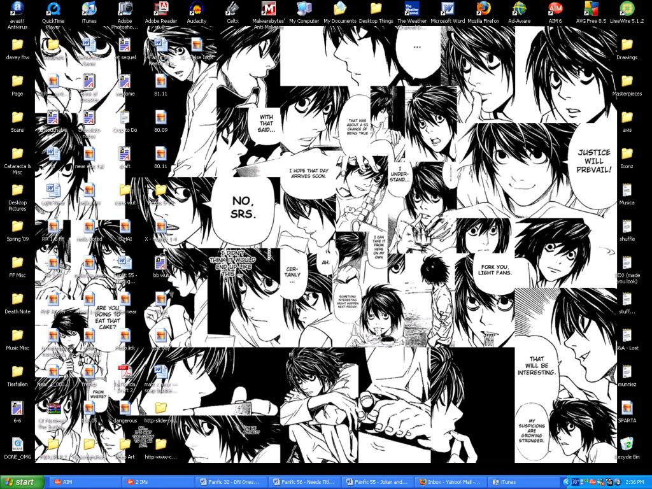
Task: Open the Desktop Things folder
Action: [376, 13]
